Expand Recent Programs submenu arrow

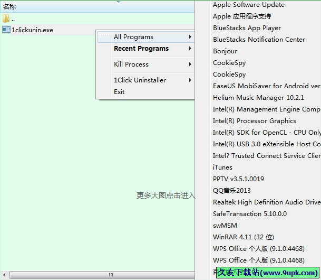coord(190,49)
